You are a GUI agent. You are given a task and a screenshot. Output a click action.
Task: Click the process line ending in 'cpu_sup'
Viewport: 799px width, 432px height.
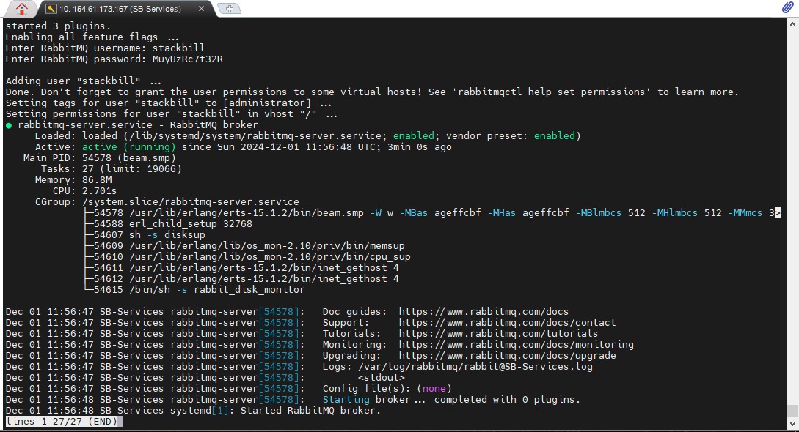(x=252, y=257)
